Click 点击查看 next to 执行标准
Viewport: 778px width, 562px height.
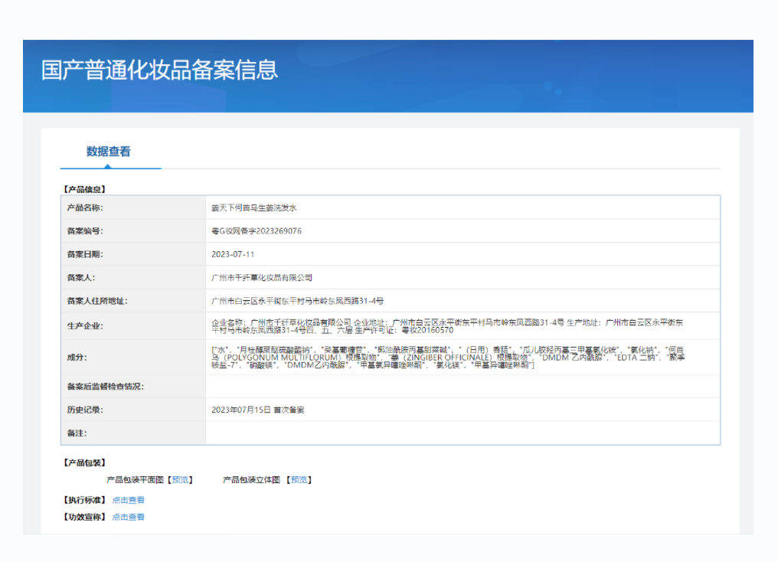click(x=128, y=500)
